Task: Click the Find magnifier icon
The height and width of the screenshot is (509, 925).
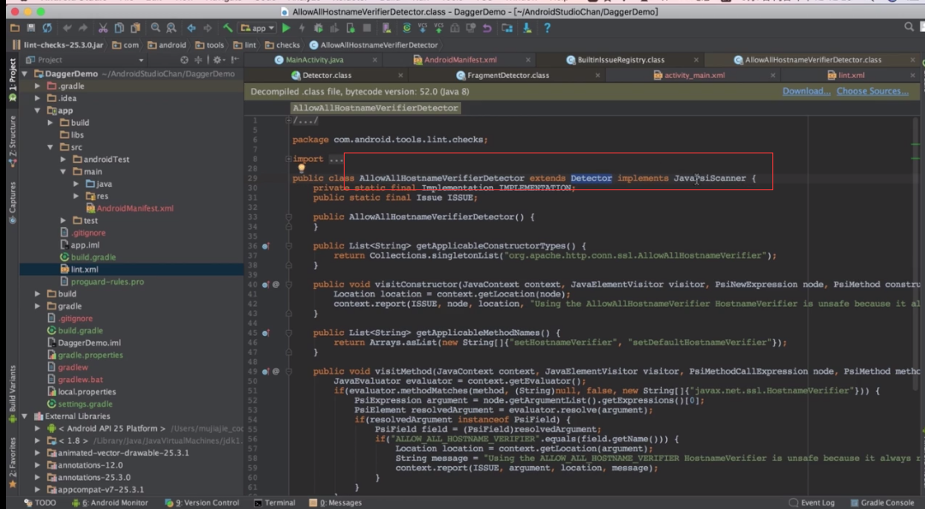Action: tap(155, 27)
